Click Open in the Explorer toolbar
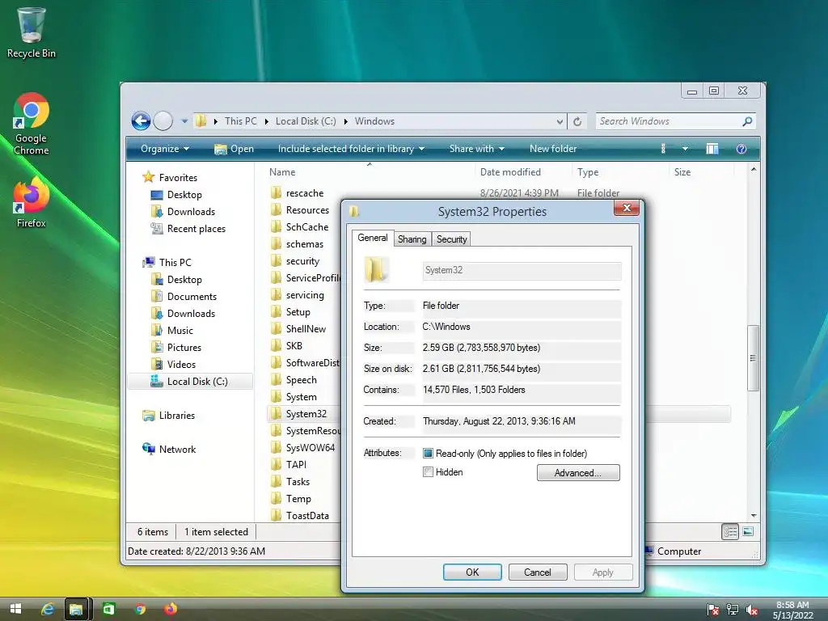828x621 pixels. coord(234,149)
